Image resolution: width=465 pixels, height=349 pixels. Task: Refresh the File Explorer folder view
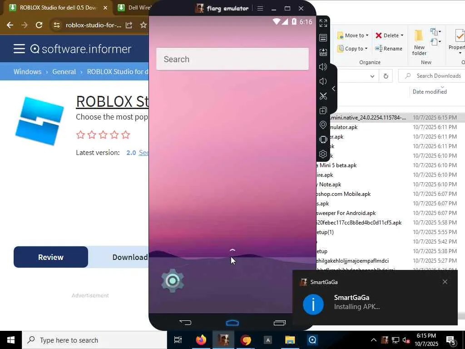[x=386, y=76]
